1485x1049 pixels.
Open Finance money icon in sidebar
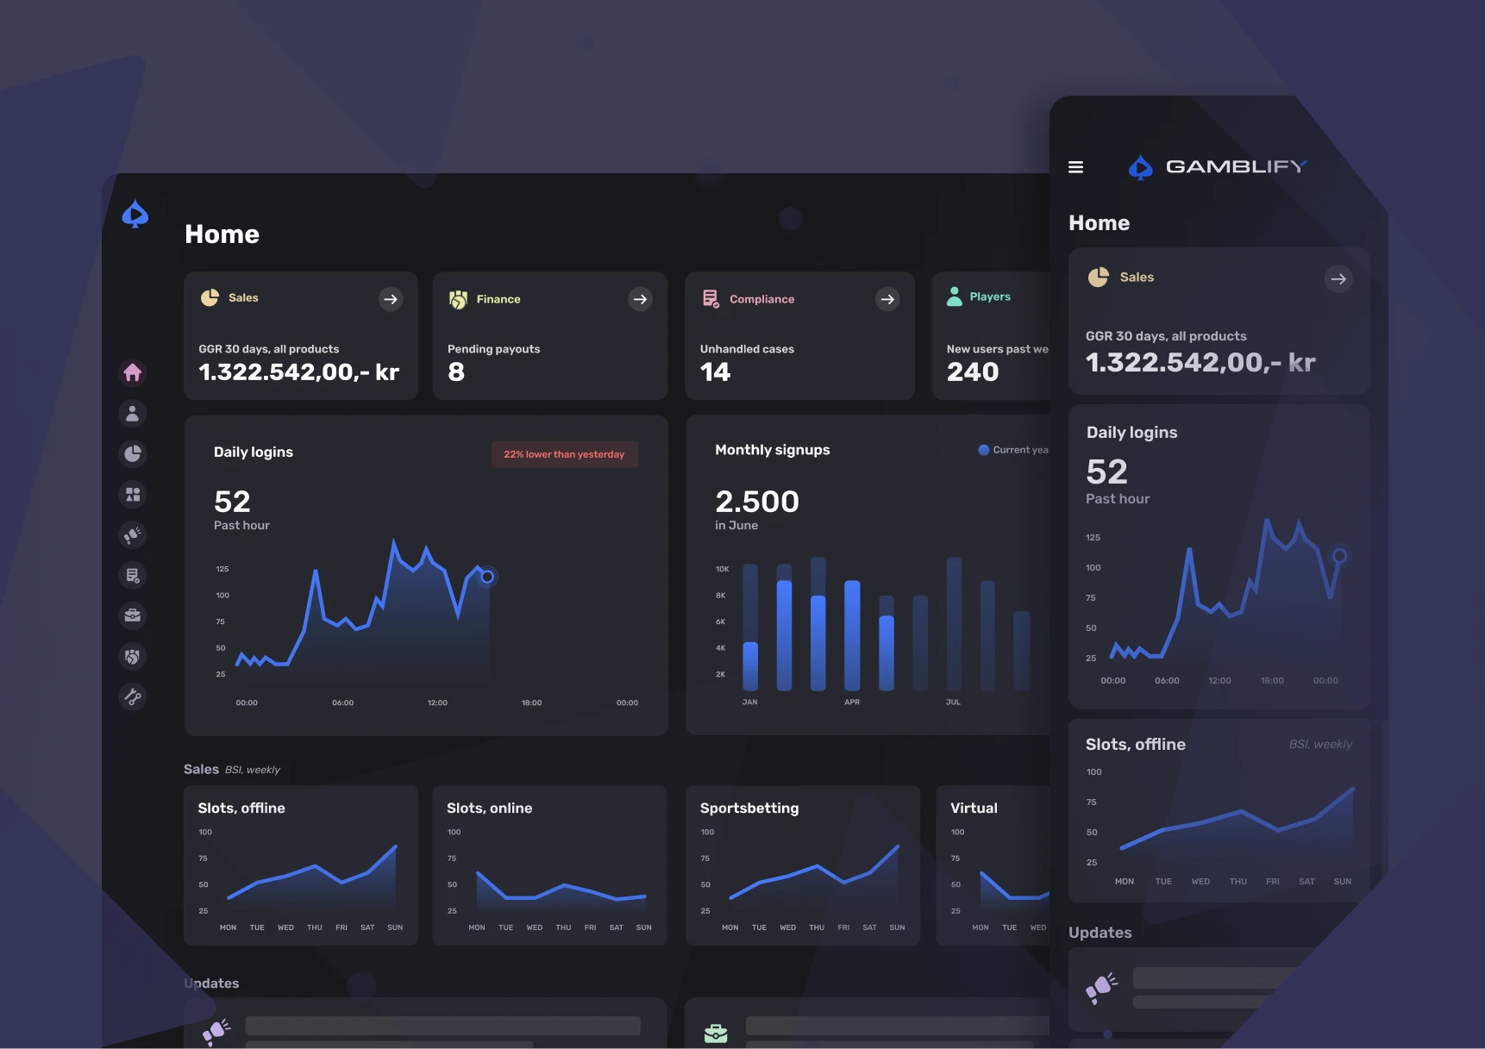coord(132,656)
